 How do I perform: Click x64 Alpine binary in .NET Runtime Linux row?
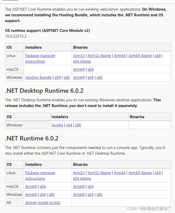[82, 179]
